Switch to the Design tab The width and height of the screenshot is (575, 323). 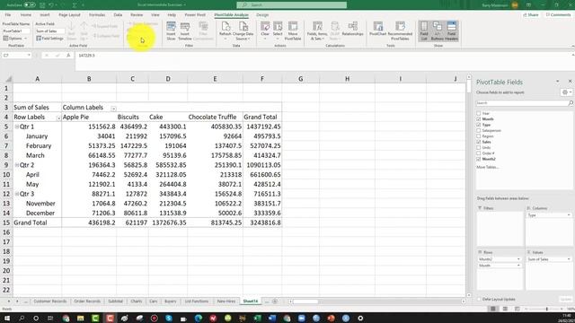click(x=262, y=15)
